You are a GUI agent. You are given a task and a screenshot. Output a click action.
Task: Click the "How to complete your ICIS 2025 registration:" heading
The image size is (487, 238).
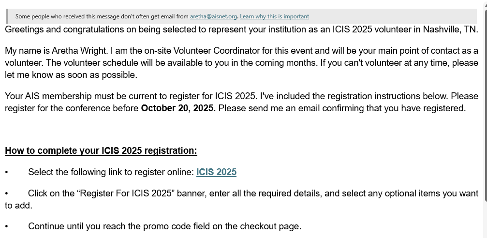[x=101, y=151]
